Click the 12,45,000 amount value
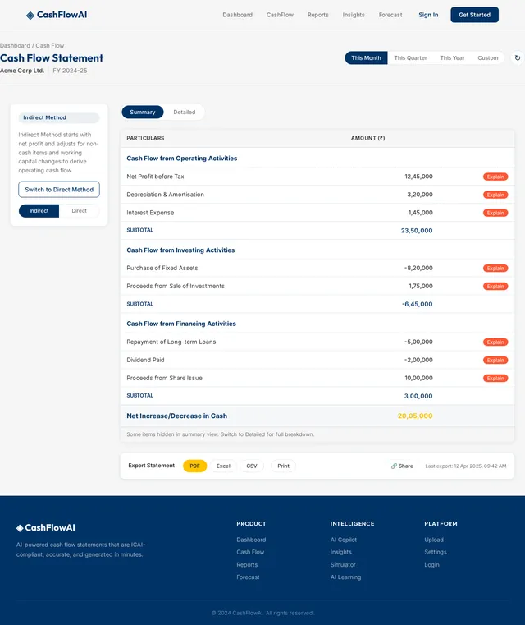This screenshot has height=625, width=525. click(418, 177)
